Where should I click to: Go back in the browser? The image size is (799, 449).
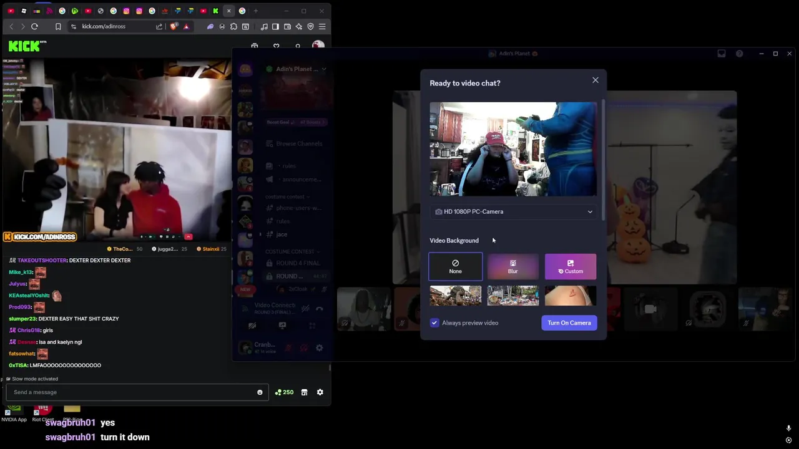11,26
